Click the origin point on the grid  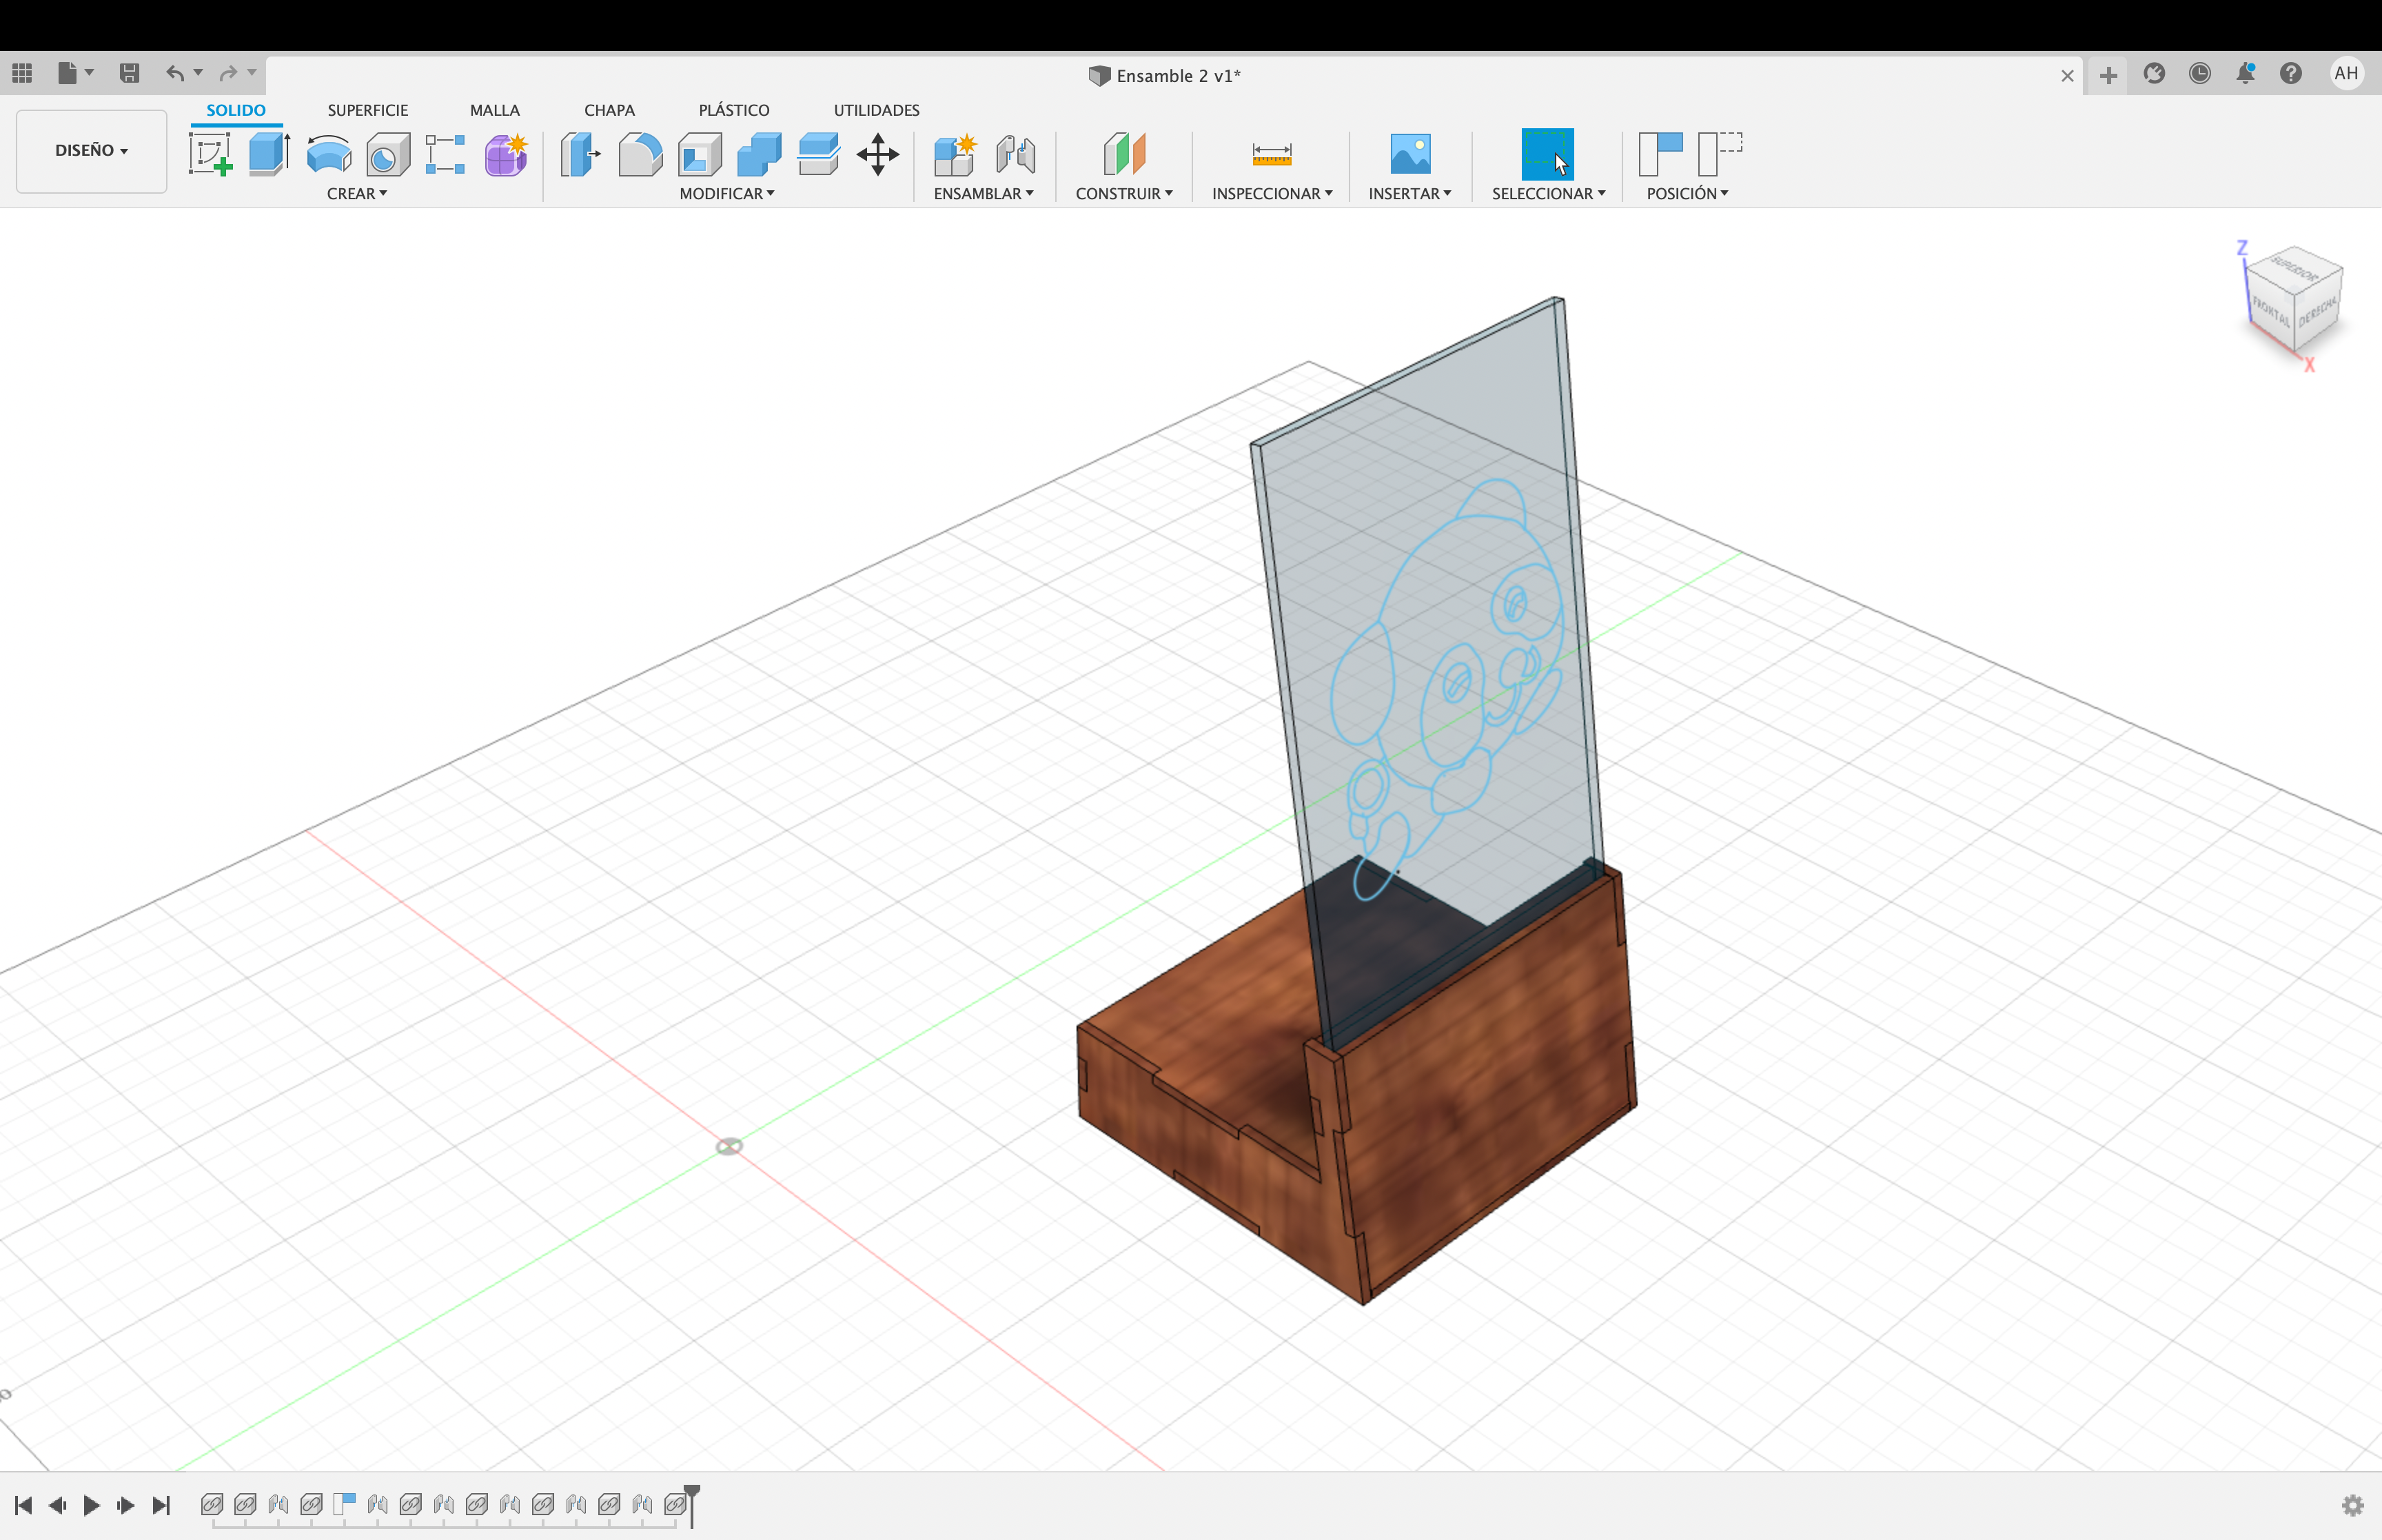729,1146
